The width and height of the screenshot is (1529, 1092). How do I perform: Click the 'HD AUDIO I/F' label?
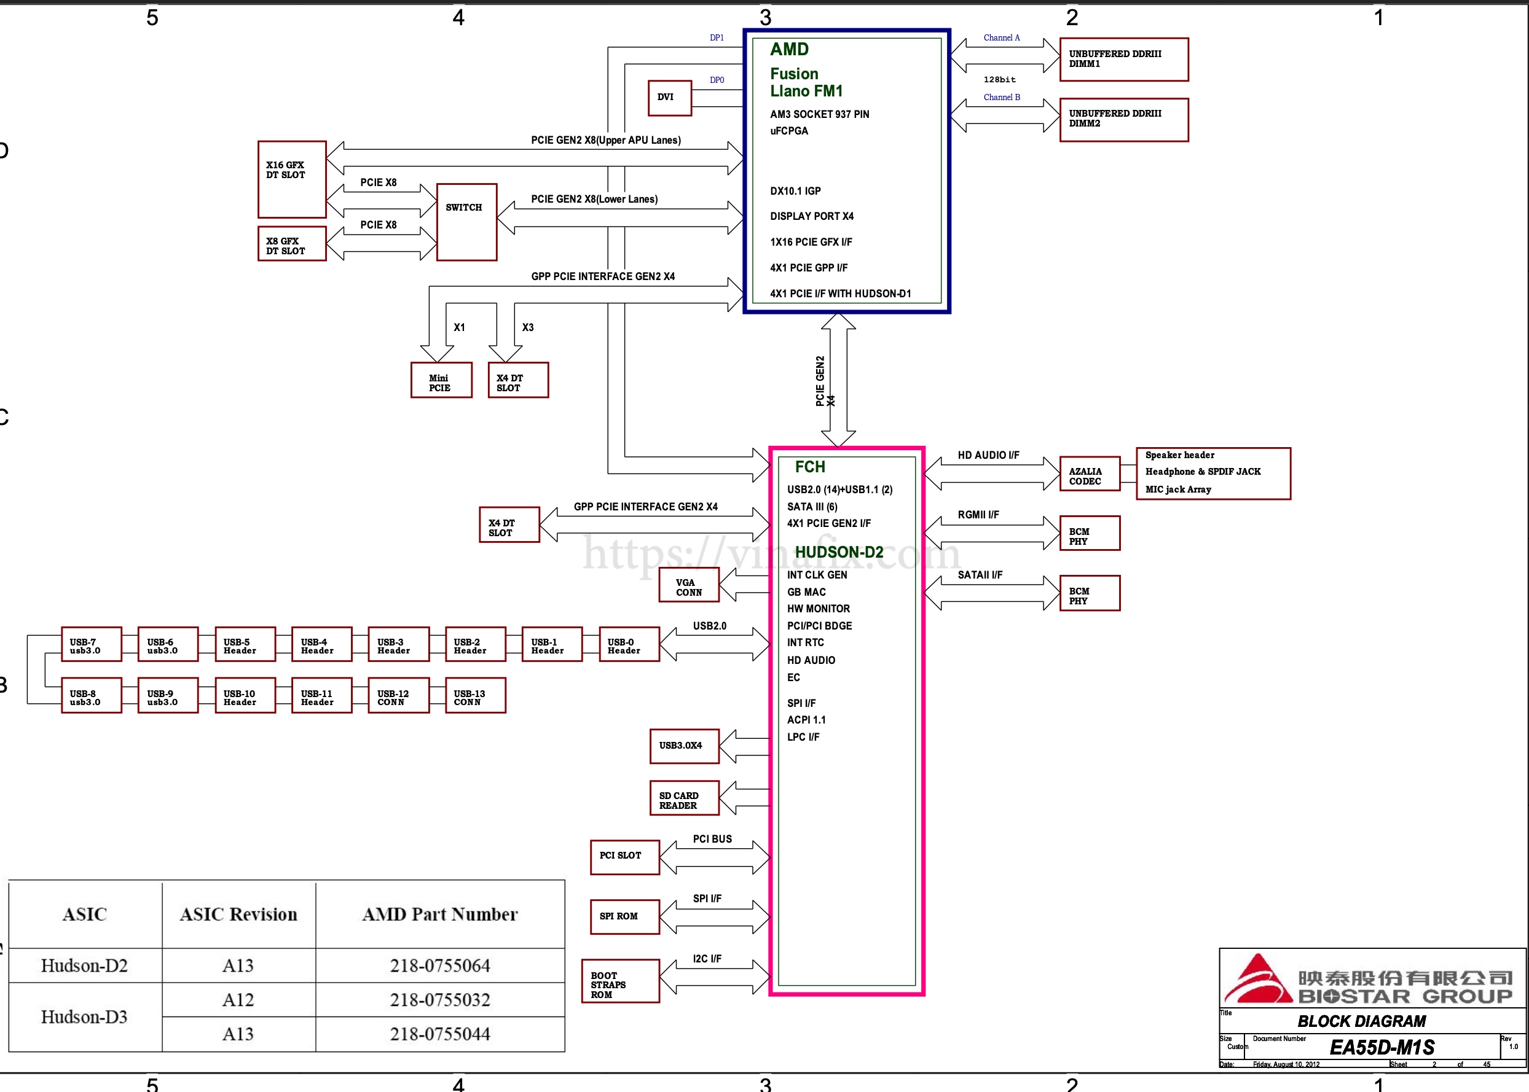tap(989, 455)
